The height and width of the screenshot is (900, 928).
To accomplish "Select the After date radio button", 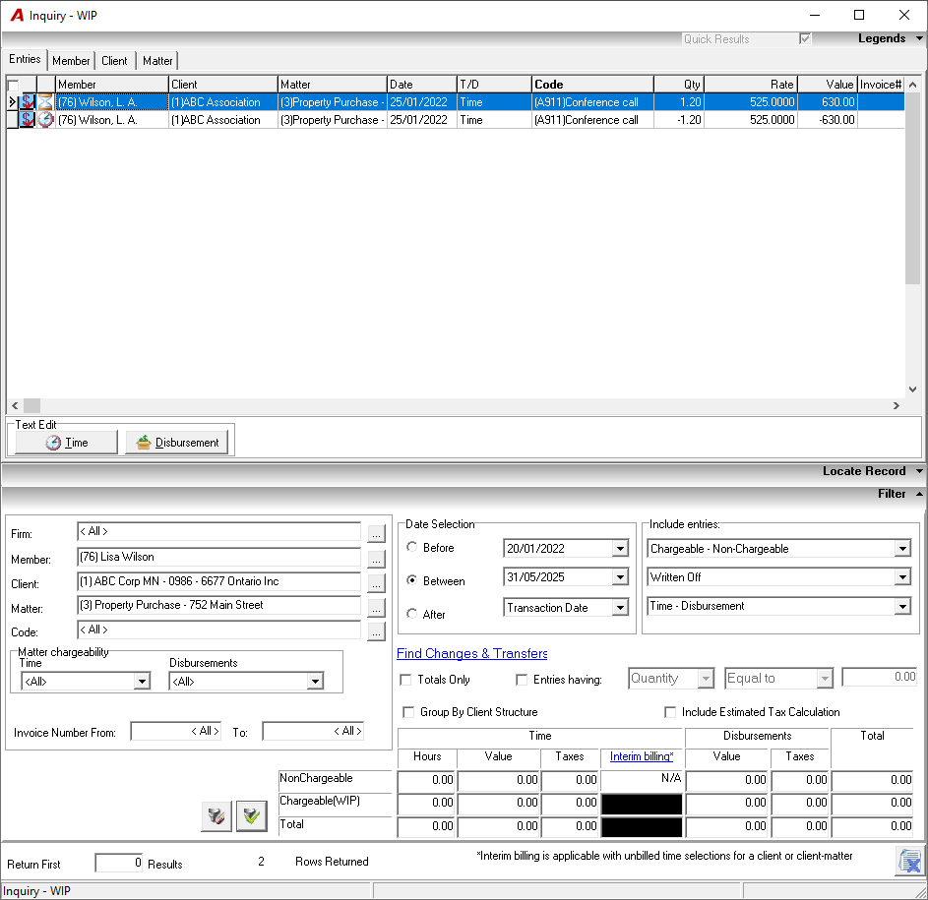I will (x=412, y=614).
